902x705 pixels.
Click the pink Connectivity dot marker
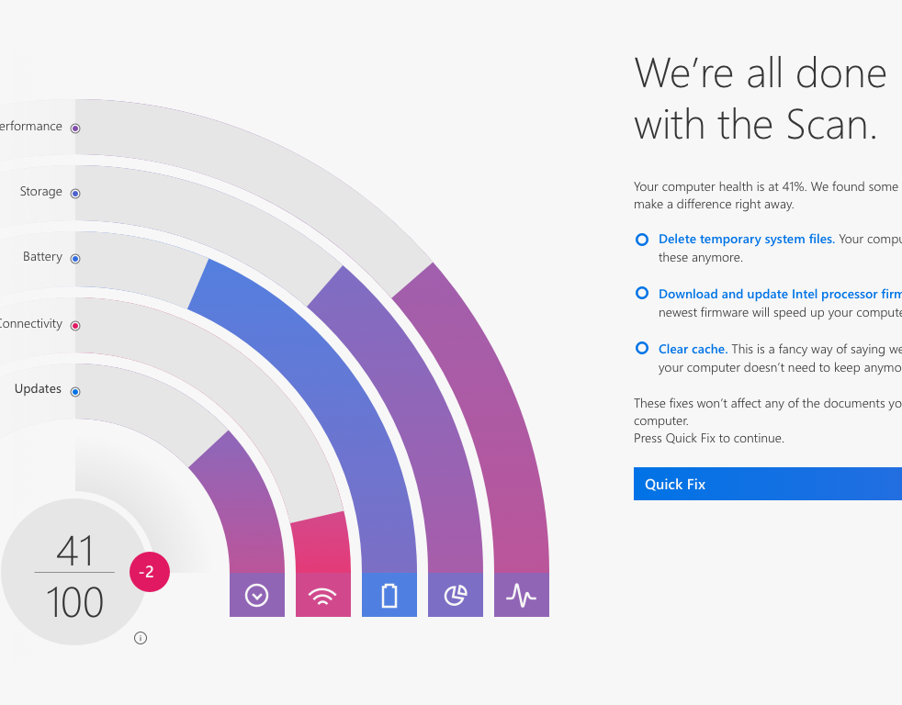click(75, 326)
